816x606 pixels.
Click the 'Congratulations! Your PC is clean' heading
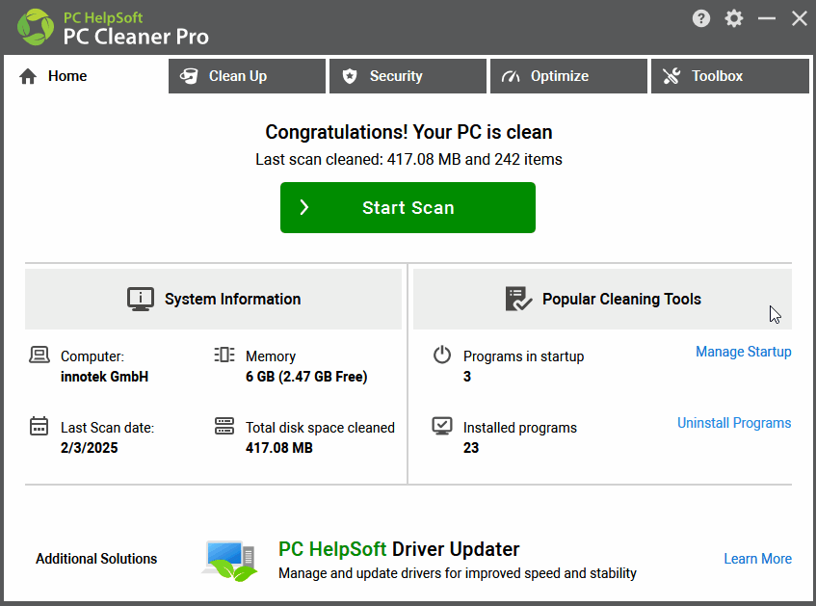(408, 132)
